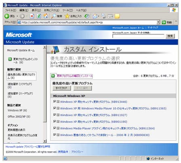Expand details for KB911927 update
Image resolution: width=181 pixels, height=163 pixels.
pos(58,115)
